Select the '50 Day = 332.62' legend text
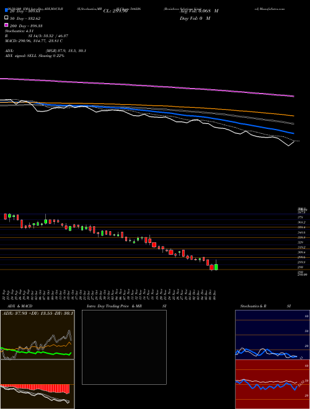The image size is (310, 409). pyautogui.click(x=25, y=19)
